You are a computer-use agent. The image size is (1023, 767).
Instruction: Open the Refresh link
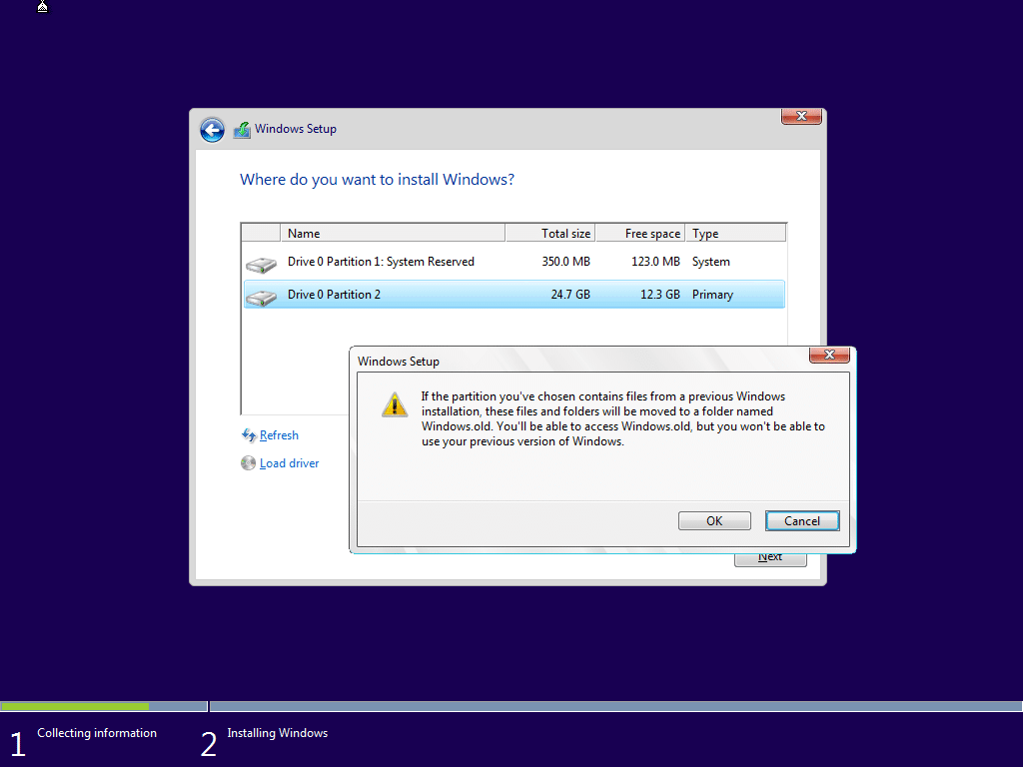[x=279, y=435]
